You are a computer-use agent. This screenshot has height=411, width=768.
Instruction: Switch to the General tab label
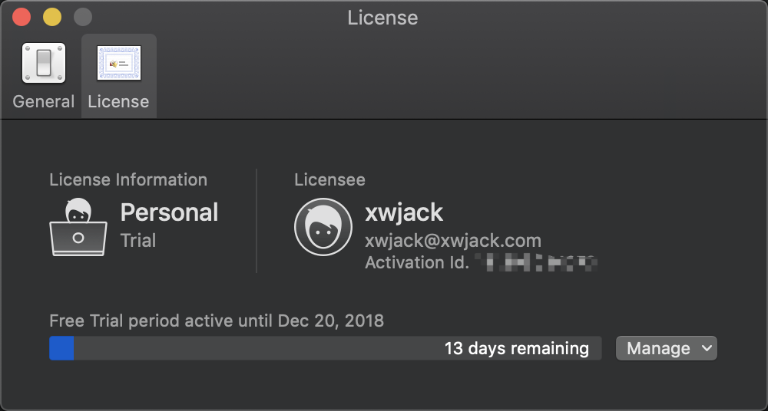(x=44, y=101)
